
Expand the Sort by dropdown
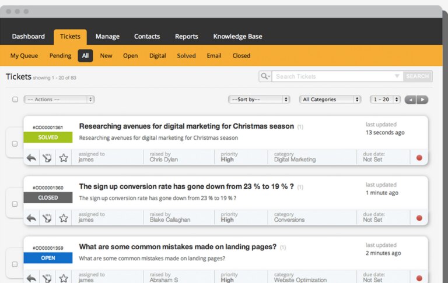(x=259, y=99)
